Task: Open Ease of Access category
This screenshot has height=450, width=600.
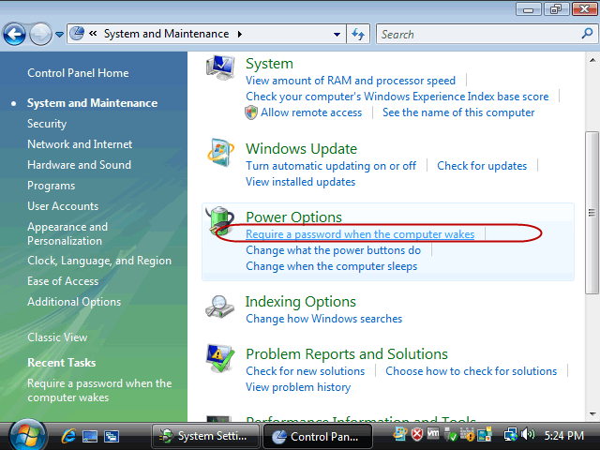Action: [x=63, y=281]
